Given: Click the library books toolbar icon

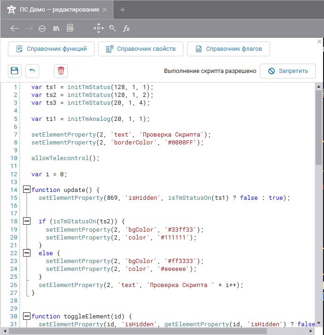Looking at the screenshot, I should [x=56, y=29].
